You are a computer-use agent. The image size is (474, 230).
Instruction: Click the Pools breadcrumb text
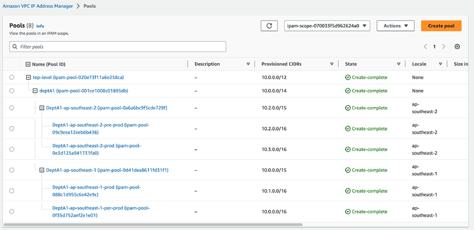89,6
